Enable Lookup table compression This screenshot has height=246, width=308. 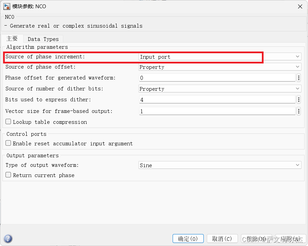tap(8, 121)
